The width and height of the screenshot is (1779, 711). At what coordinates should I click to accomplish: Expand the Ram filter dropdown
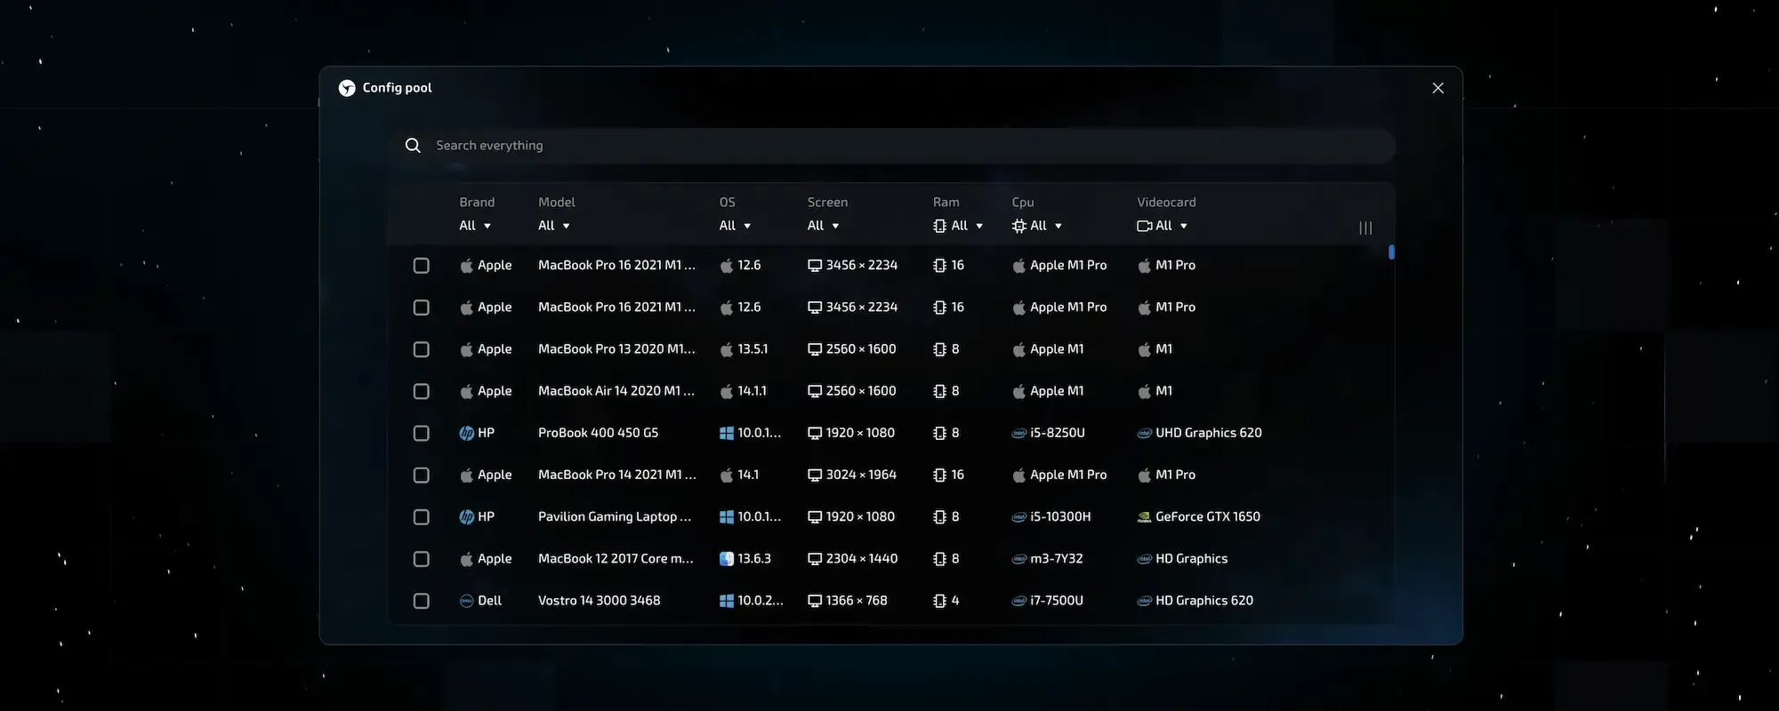click(x=958, y=226)
